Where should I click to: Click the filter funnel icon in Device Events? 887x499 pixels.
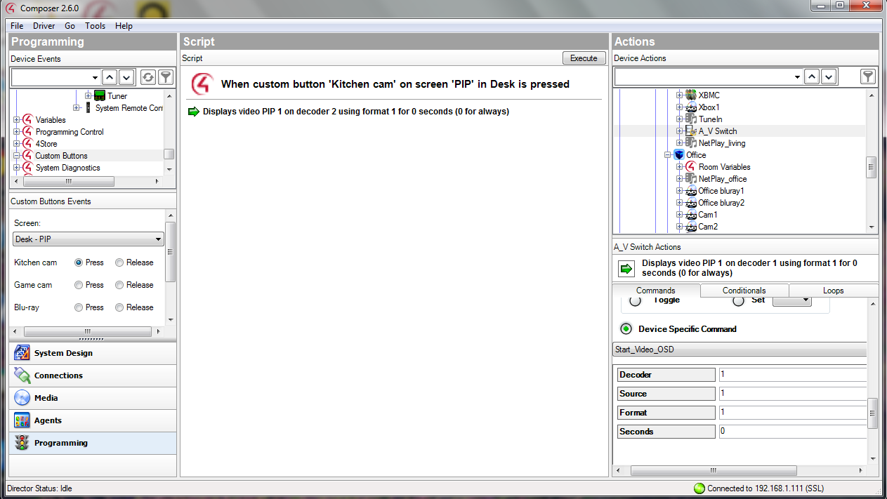point(165,77)
